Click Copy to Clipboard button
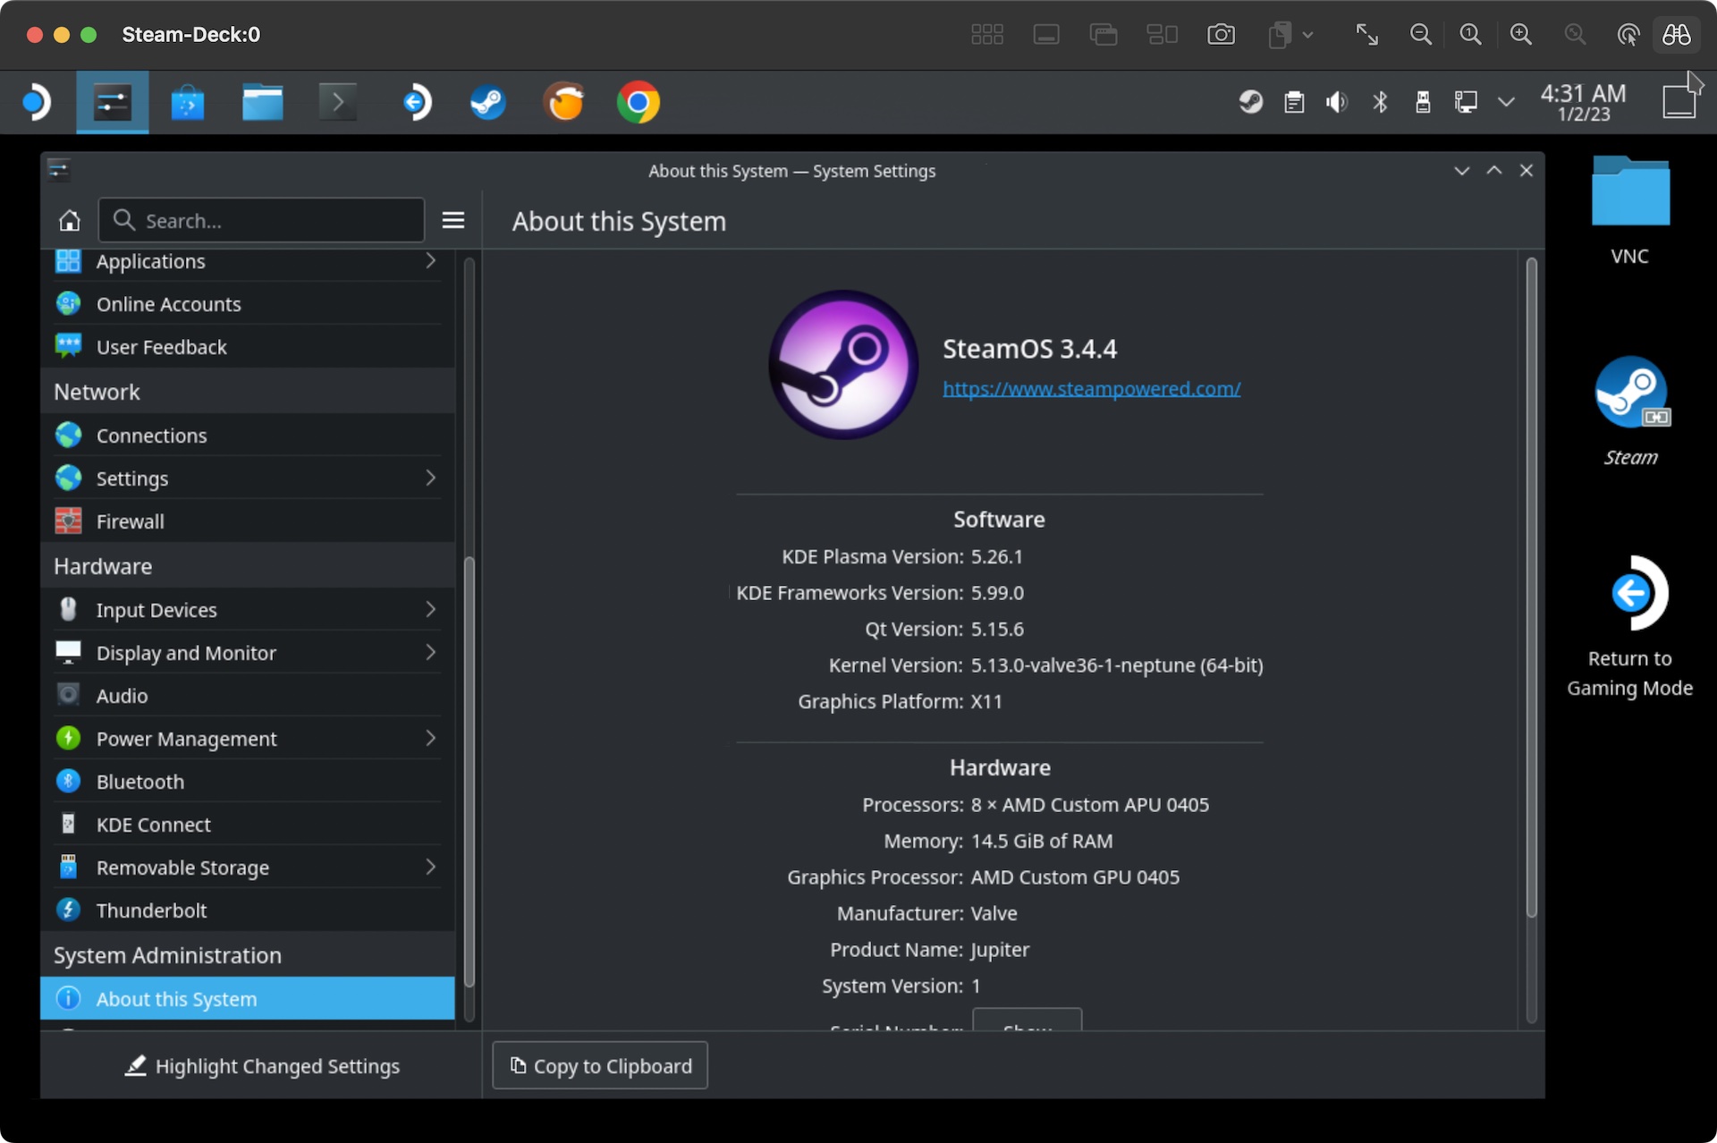Viewport: 1717px width, 1143px height. click(601, 1064)
